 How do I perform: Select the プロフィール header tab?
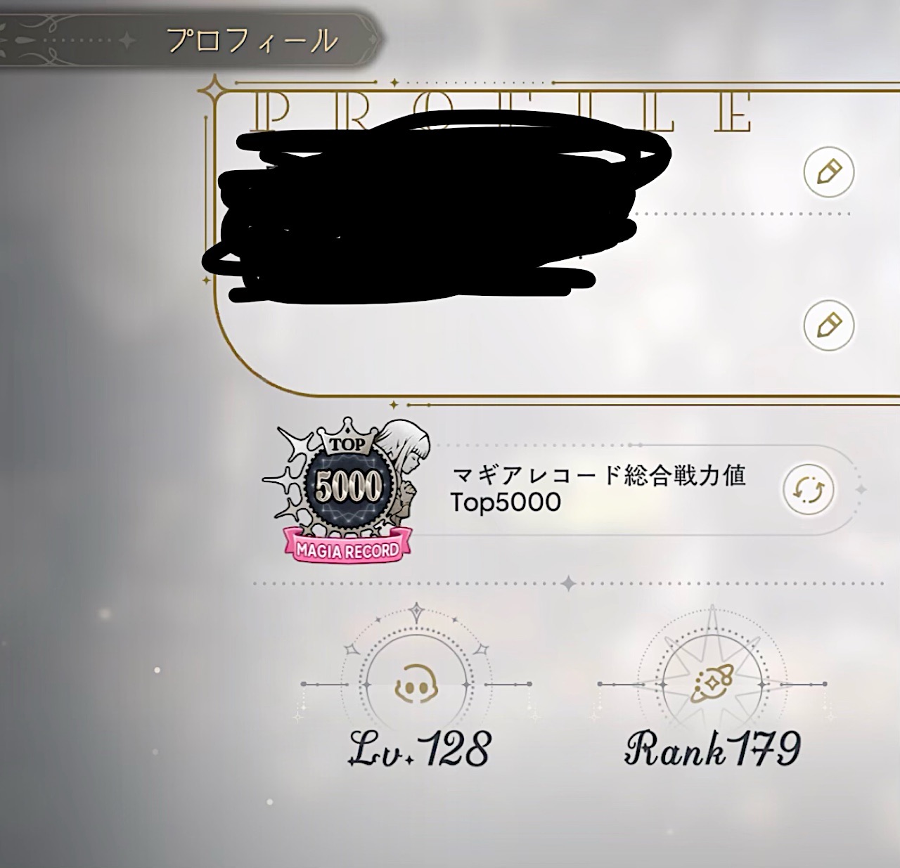[x=252, y=41]
